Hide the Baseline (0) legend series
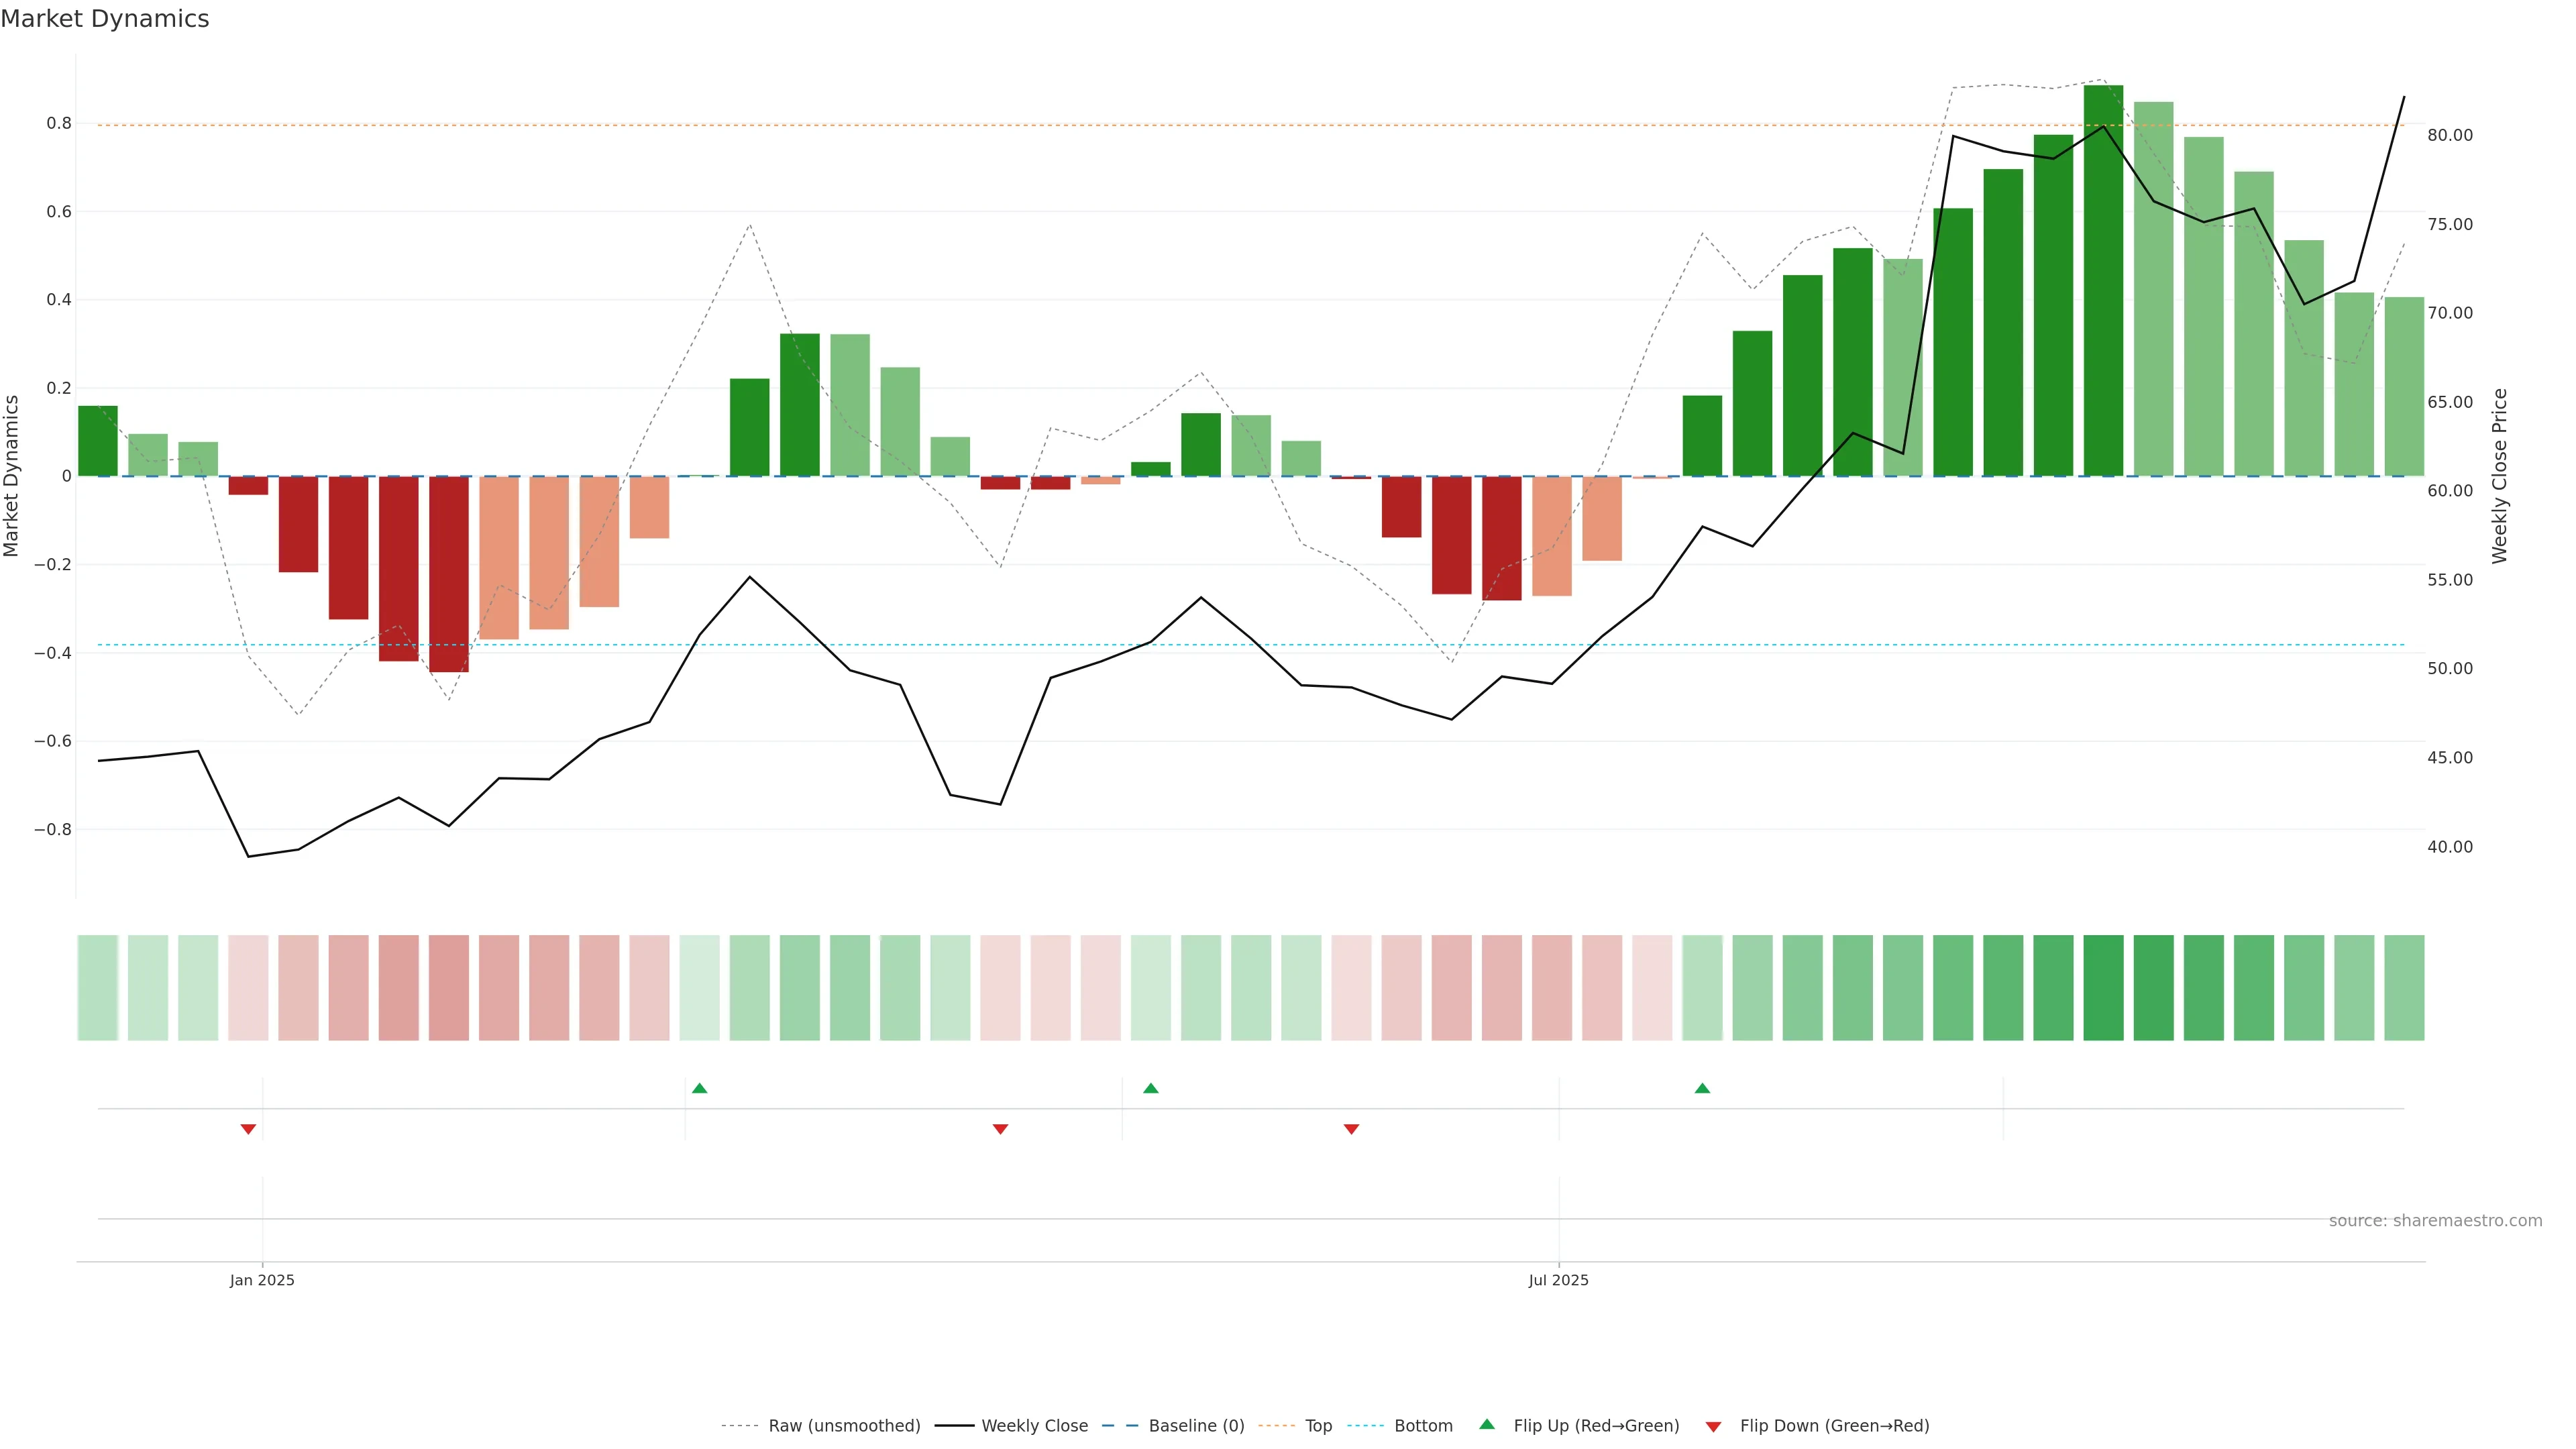The height and width of the screenshot is (1449, 2576). (x=1196, y=1426)
